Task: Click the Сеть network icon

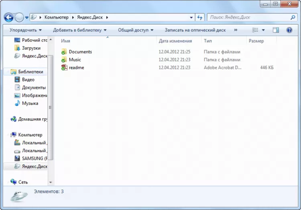Action: (13, 182)
